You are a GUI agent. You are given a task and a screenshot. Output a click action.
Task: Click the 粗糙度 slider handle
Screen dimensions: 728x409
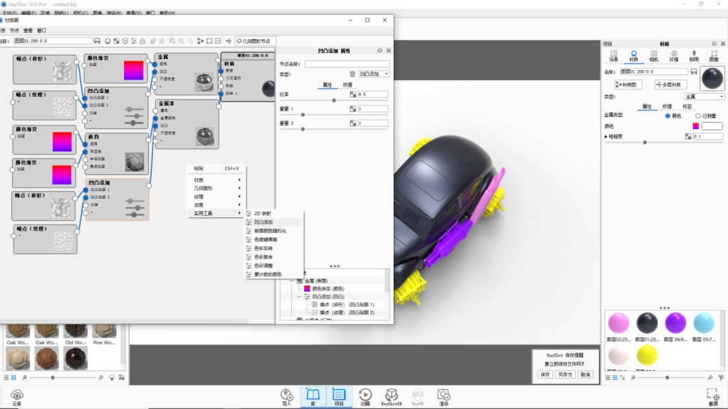(645, 142)
